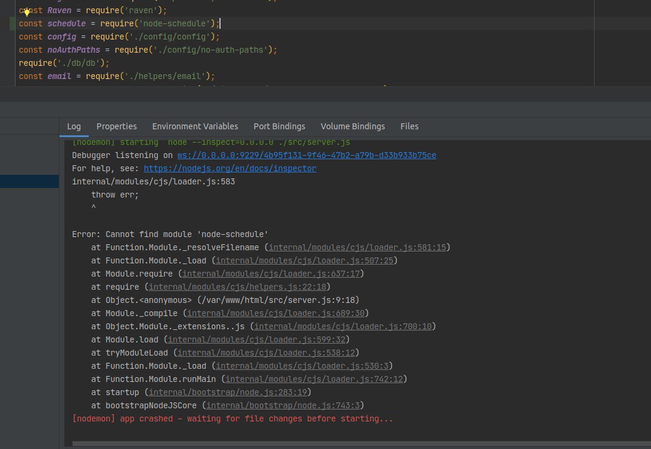Open loader.js:637:17 in Module.require line
The image size is (651, 449).
click(271, 274)
